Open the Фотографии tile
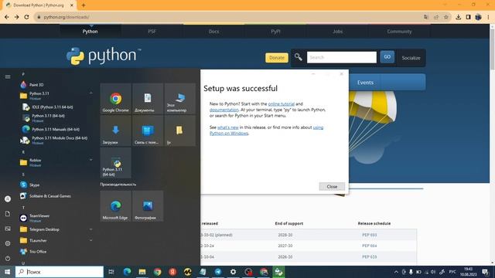The height and width of the screenshot is (278, 495). [x=148, y=206]
